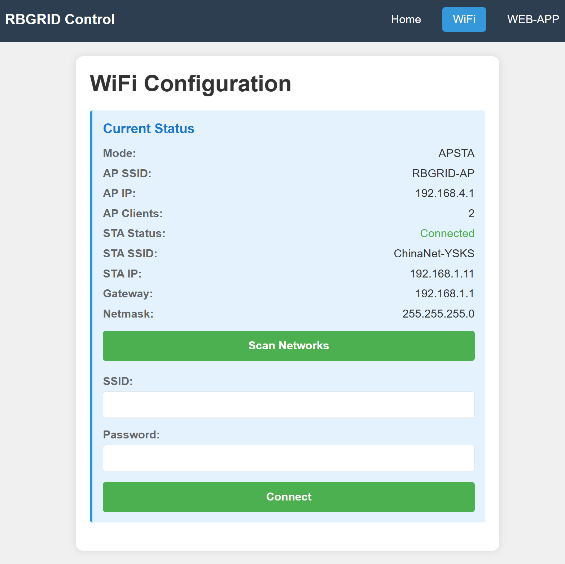This screenshot has height=564, width=565.
Task: Click the WiFi Configuration heading
Action: [190, 84]
